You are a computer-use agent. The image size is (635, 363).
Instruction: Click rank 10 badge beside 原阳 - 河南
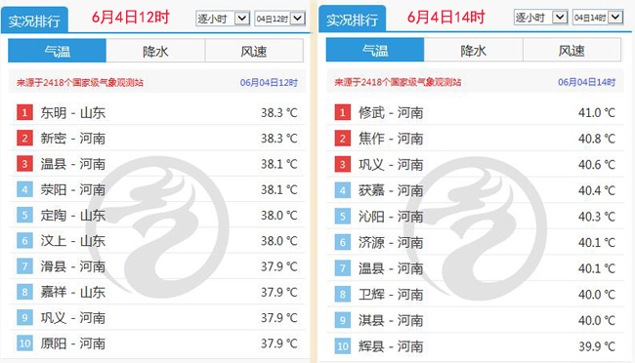[x=24, y=343]
